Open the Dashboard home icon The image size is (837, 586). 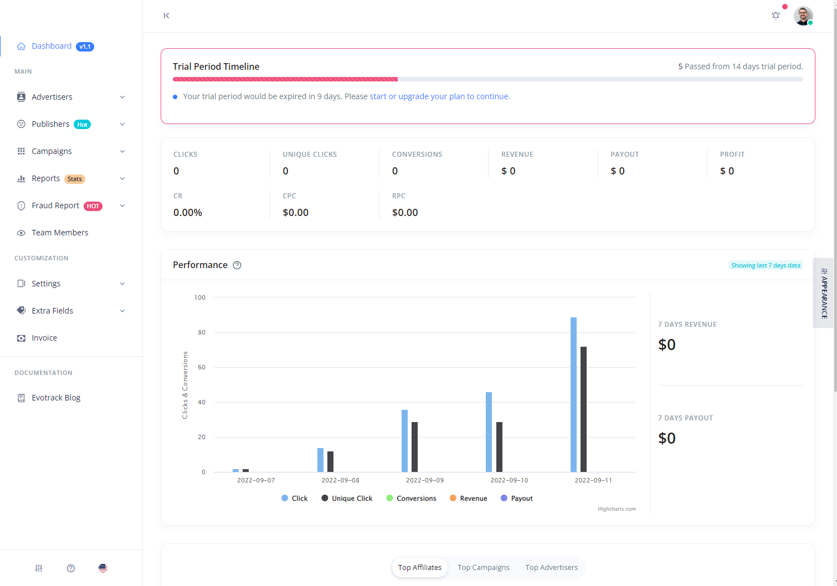click(x=21, y=46)
